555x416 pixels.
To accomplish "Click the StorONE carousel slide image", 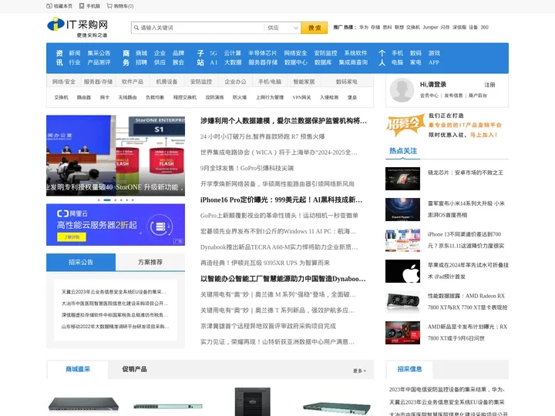I will pyautogui.click(x=150, y=156).
